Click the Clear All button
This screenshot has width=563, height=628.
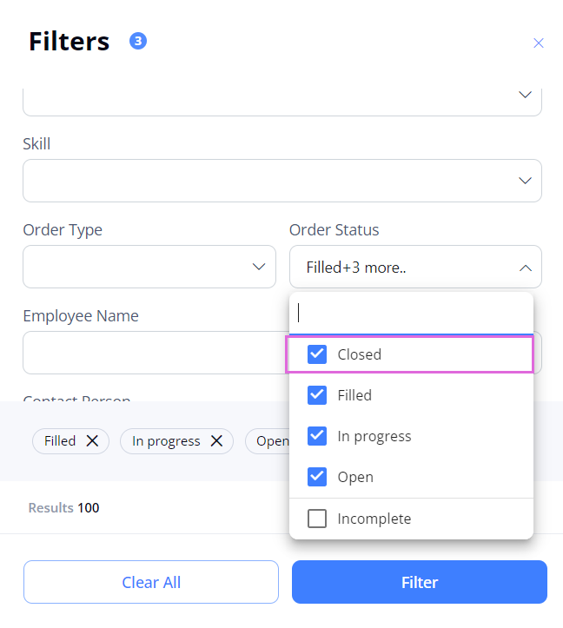tap(151, 582)
